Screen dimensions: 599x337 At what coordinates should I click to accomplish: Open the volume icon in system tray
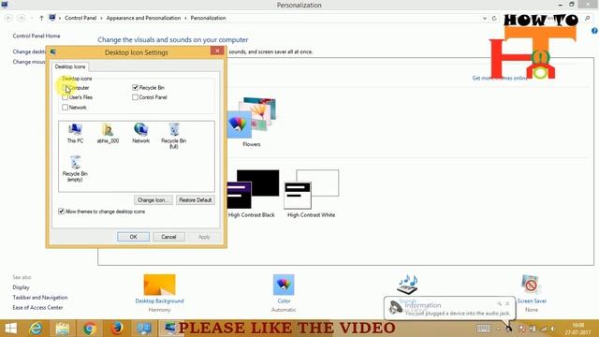click(552, 329)
